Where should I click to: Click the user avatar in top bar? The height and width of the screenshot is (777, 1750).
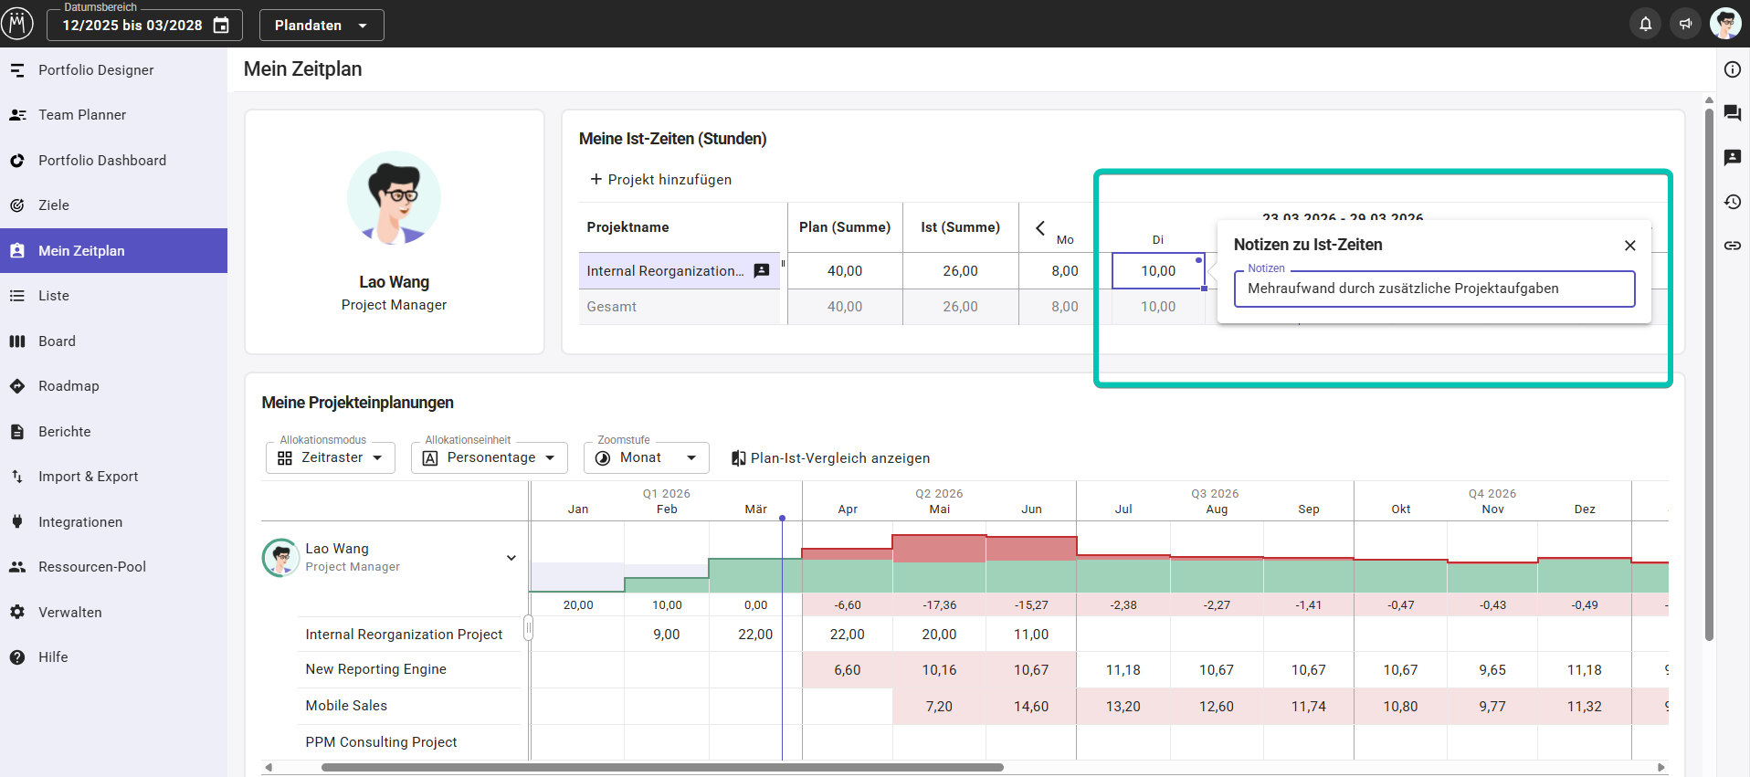coord(1725,24)
